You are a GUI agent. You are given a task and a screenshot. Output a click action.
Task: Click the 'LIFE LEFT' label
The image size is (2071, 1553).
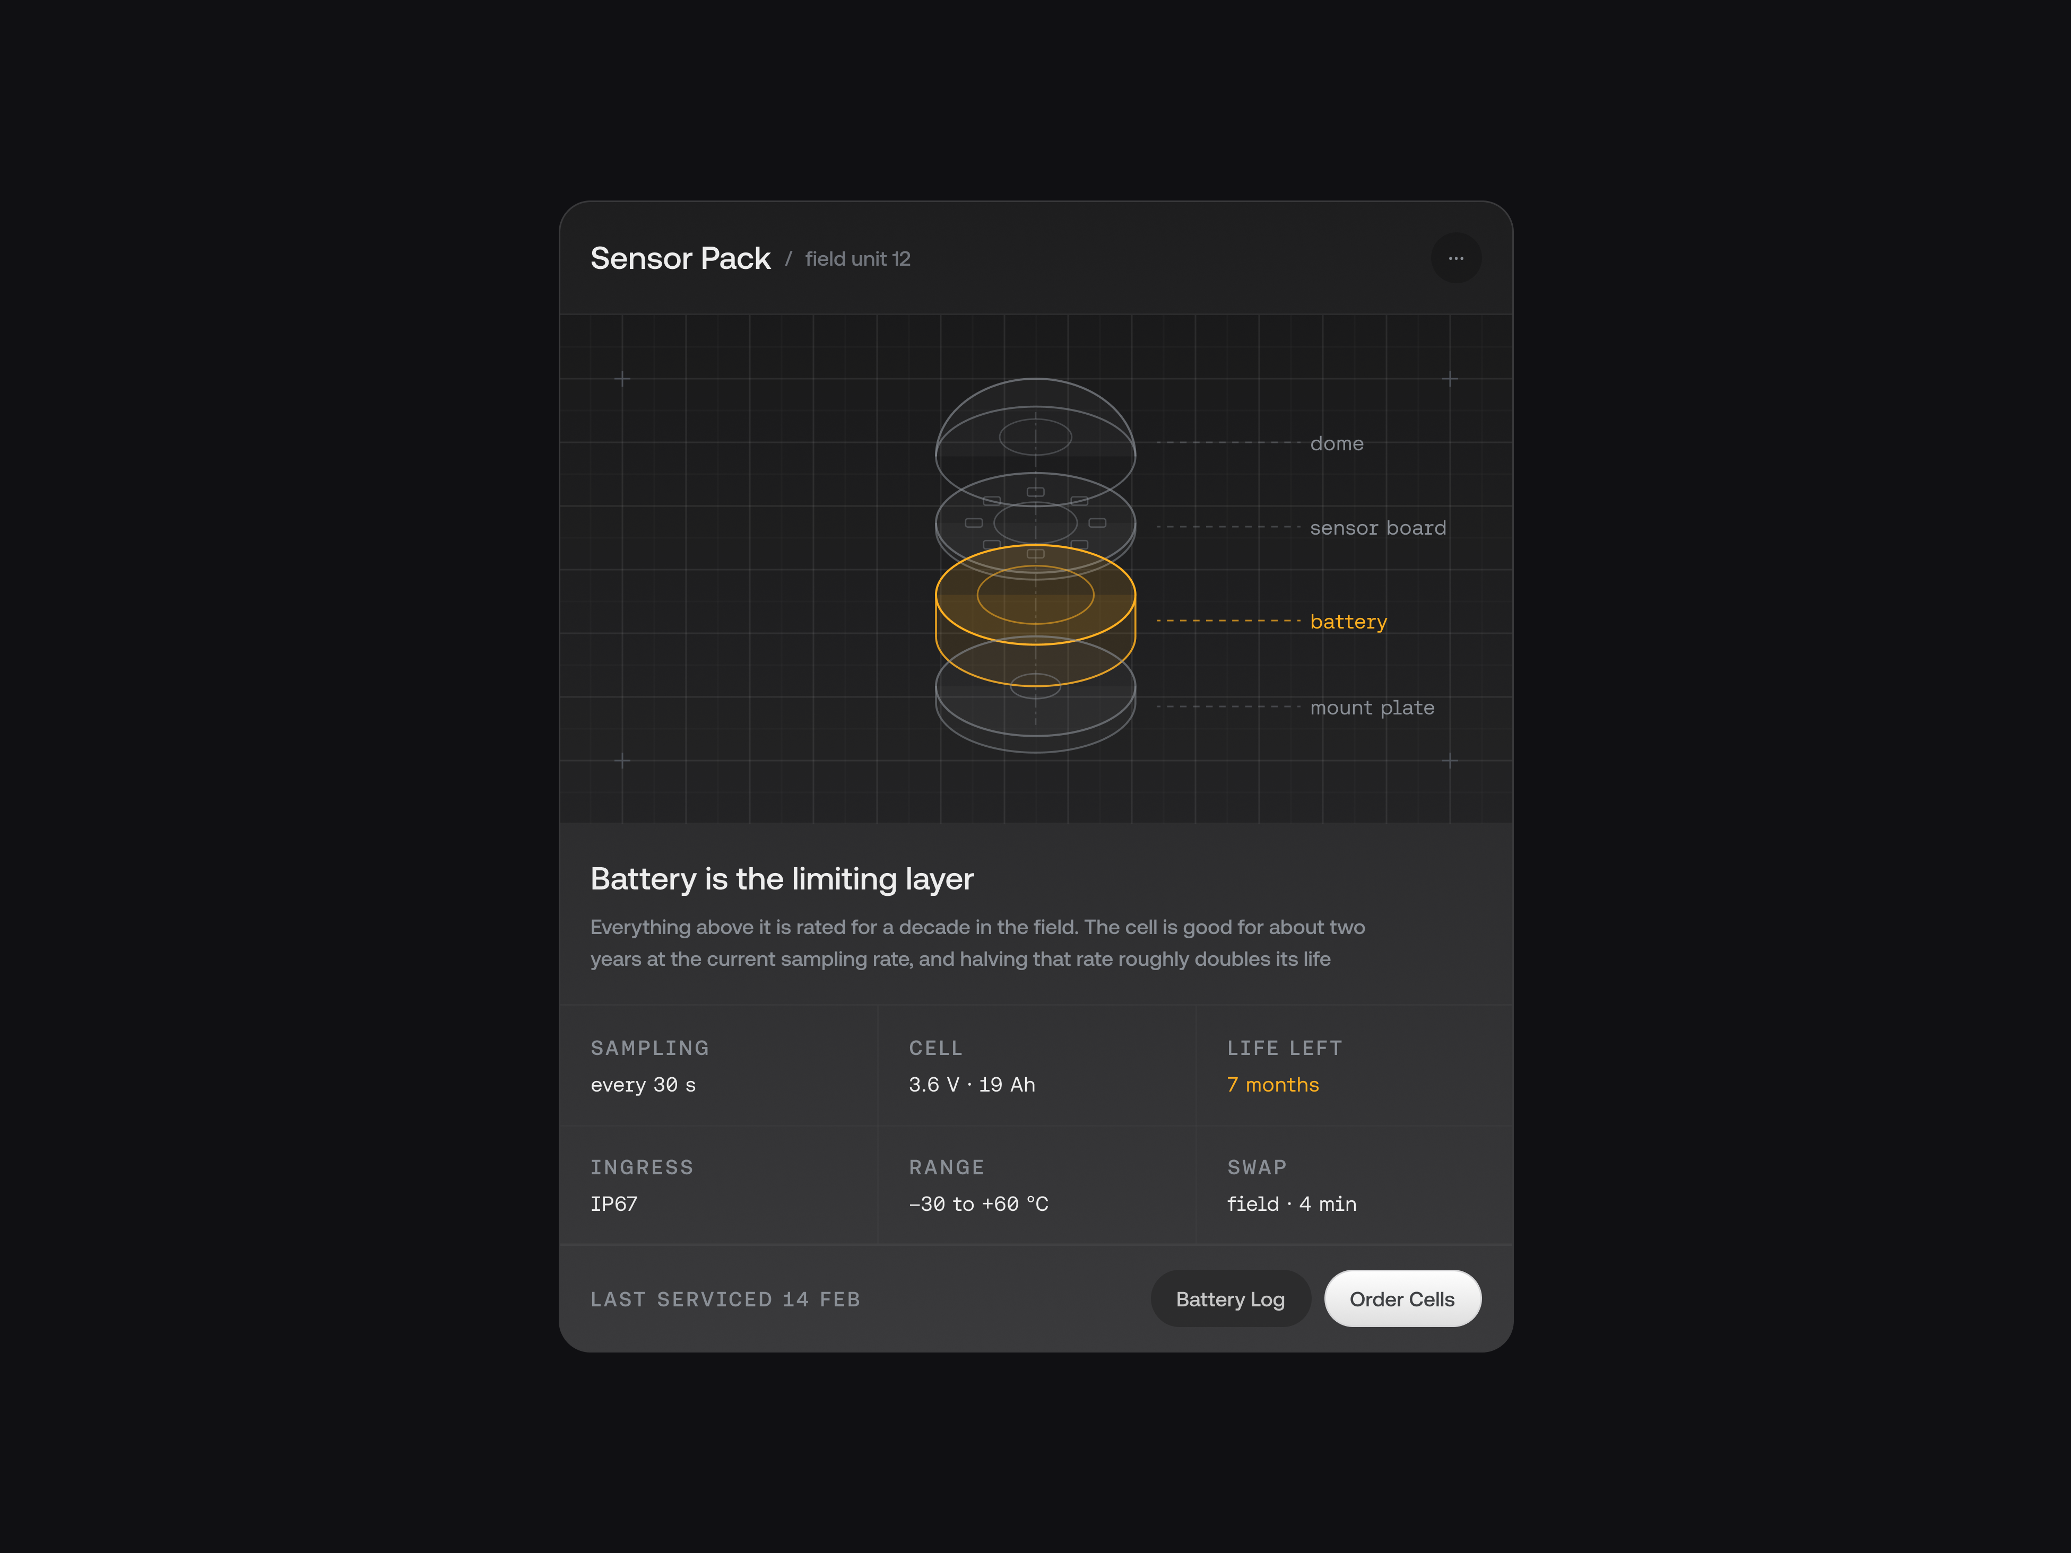(x=1285, y=1049)
